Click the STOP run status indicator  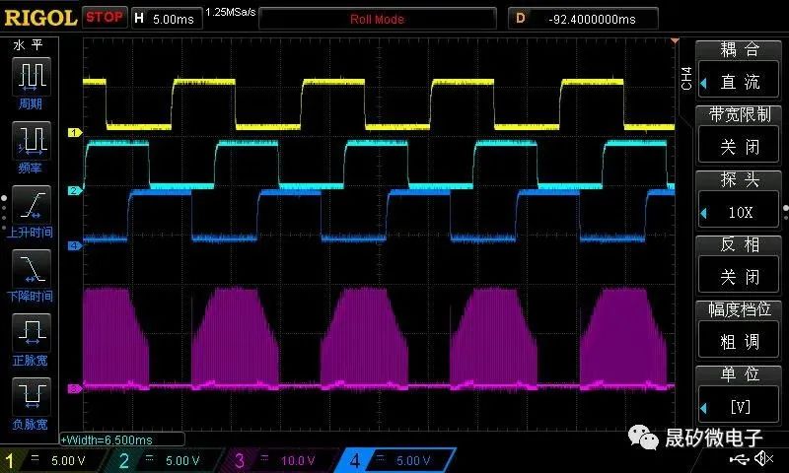(x=105, y=17)
